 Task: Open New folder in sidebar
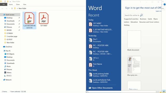10,43
